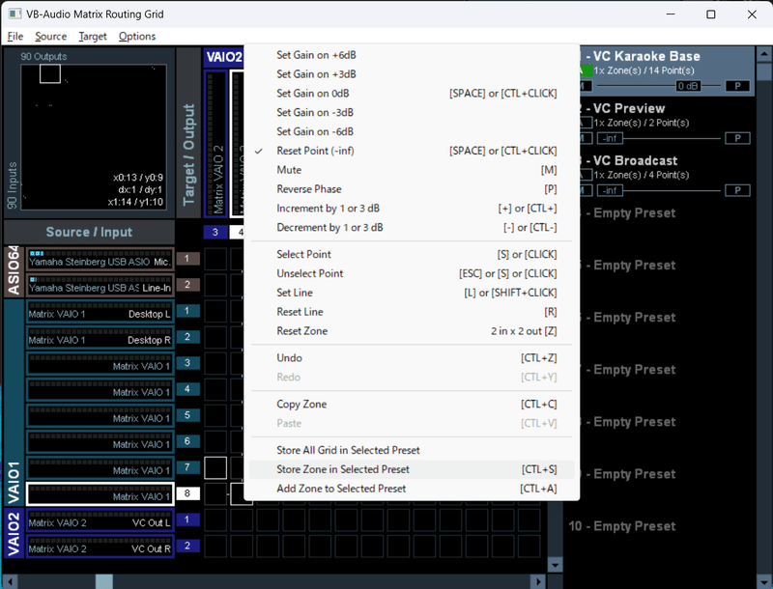Choose Add Zone to Selected Preset
Image resolution: width=773 pixels, height=589 pixels.
412,489
